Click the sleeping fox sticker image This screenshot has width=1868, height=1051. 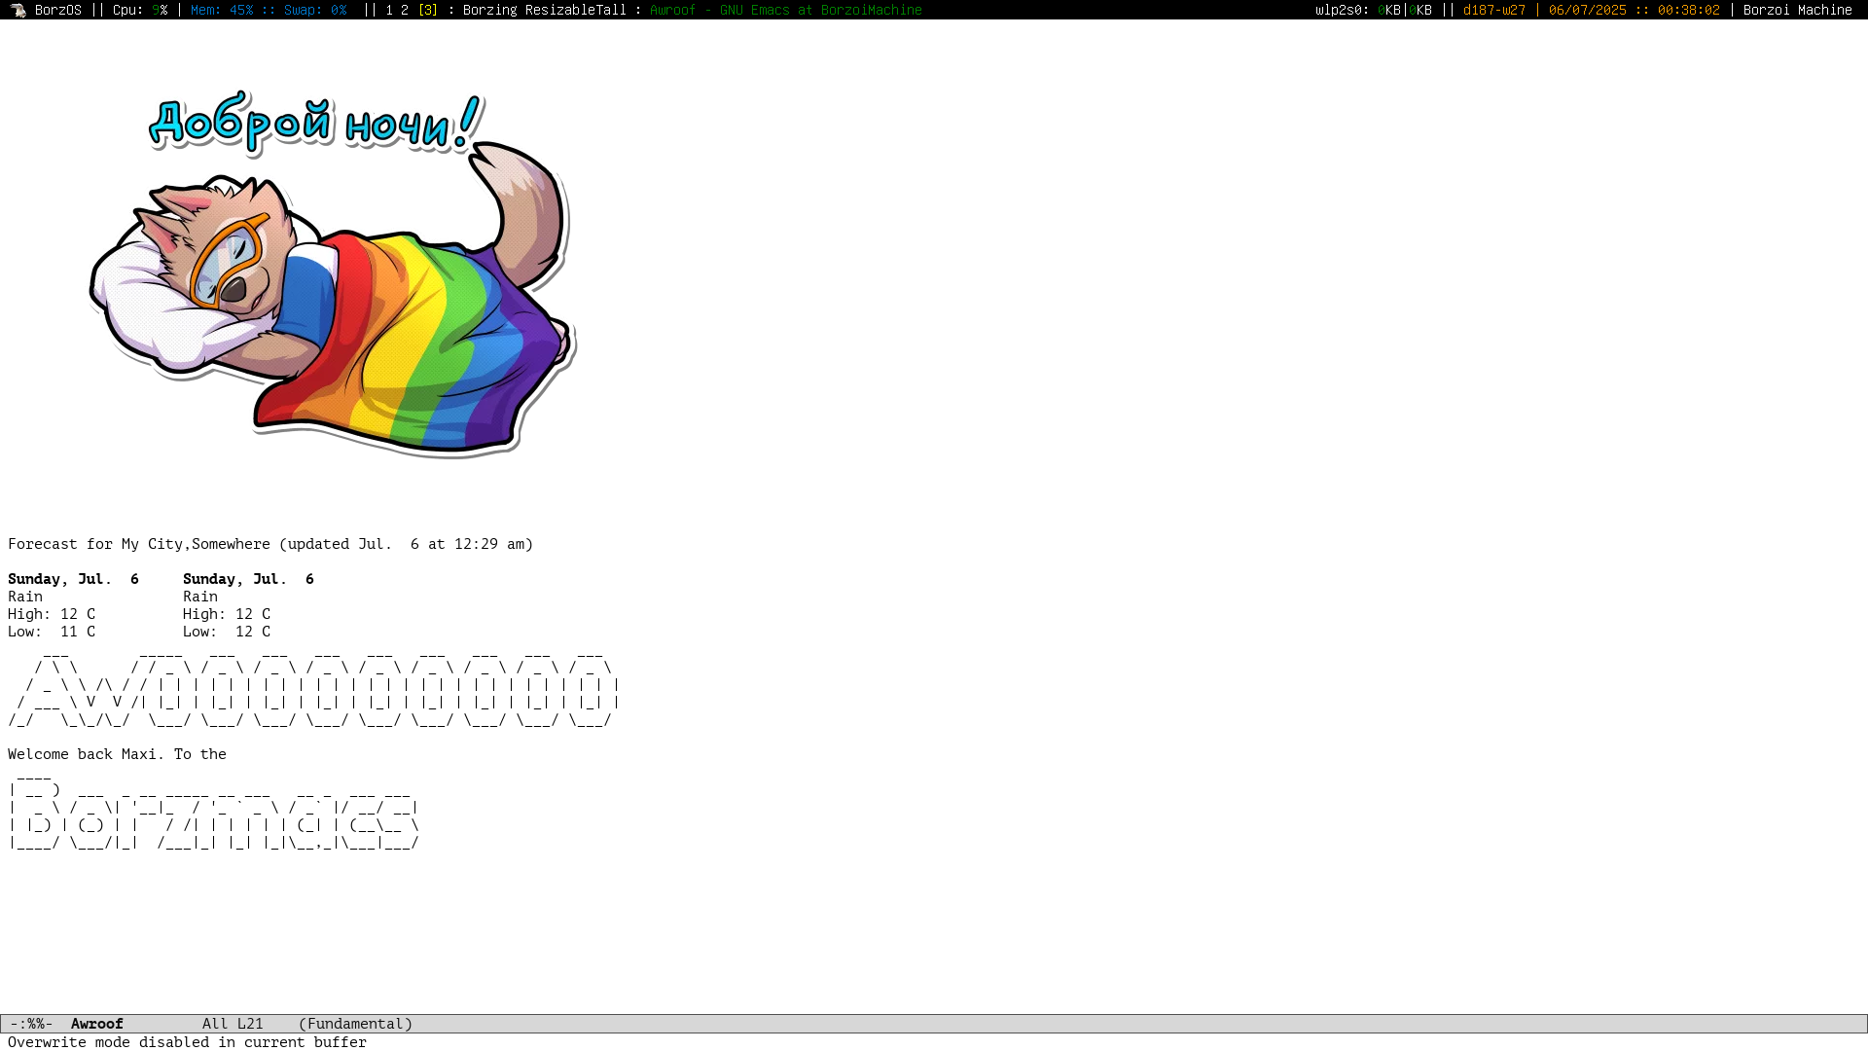coord(333,273)
